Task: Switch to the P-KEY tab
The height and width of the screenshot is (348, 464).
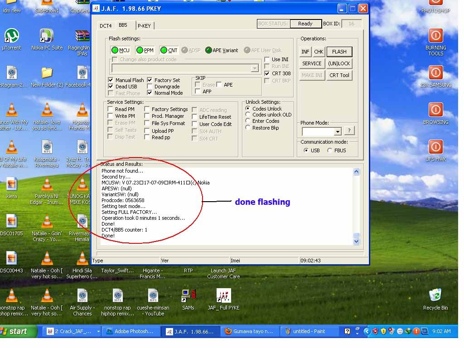Action: [x=144, y=26]
